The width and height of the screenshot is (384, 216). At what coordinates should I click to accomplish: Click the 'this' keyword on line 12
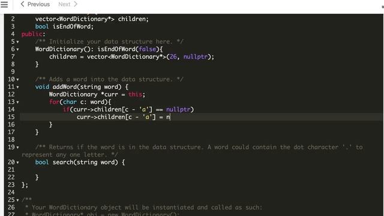pos(135,94)
